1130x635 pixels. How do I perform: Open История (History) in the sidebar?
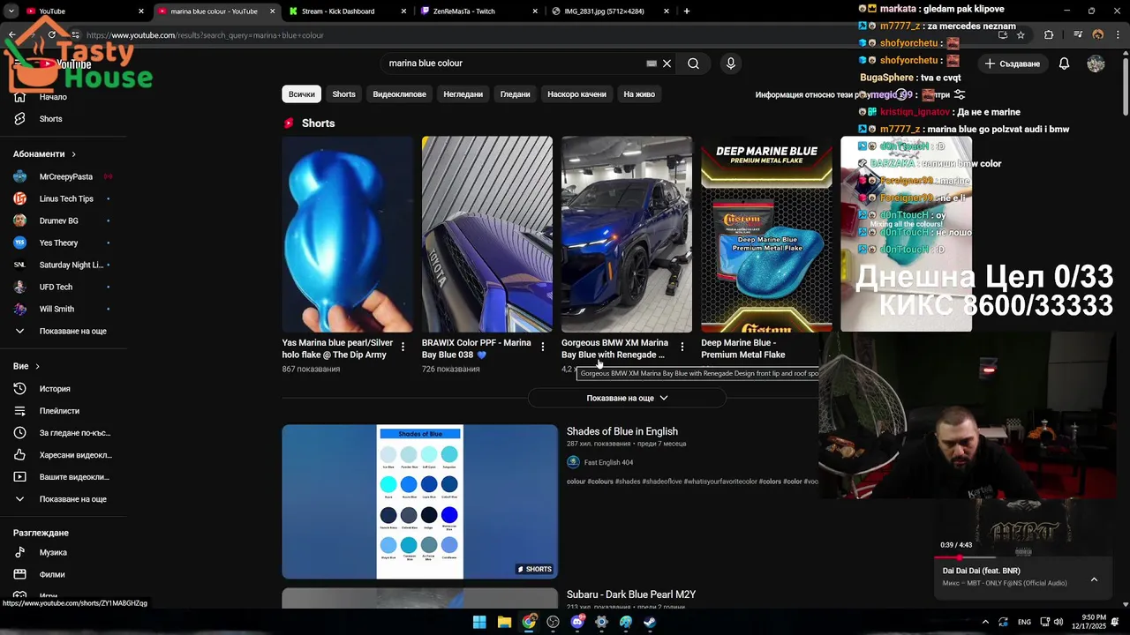(54, 389)
